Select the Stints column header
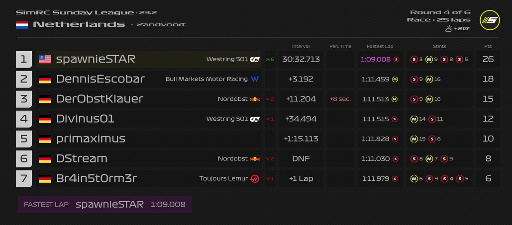The height and width of the screenshot is (225, 512). [x=439, y=46]
